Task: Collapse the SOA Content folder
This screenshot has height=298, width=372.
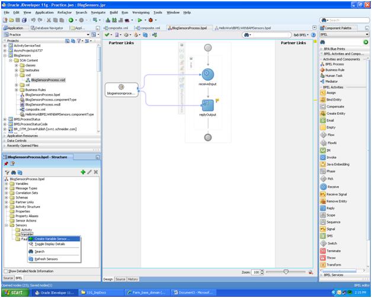Action: pos(11,60)
